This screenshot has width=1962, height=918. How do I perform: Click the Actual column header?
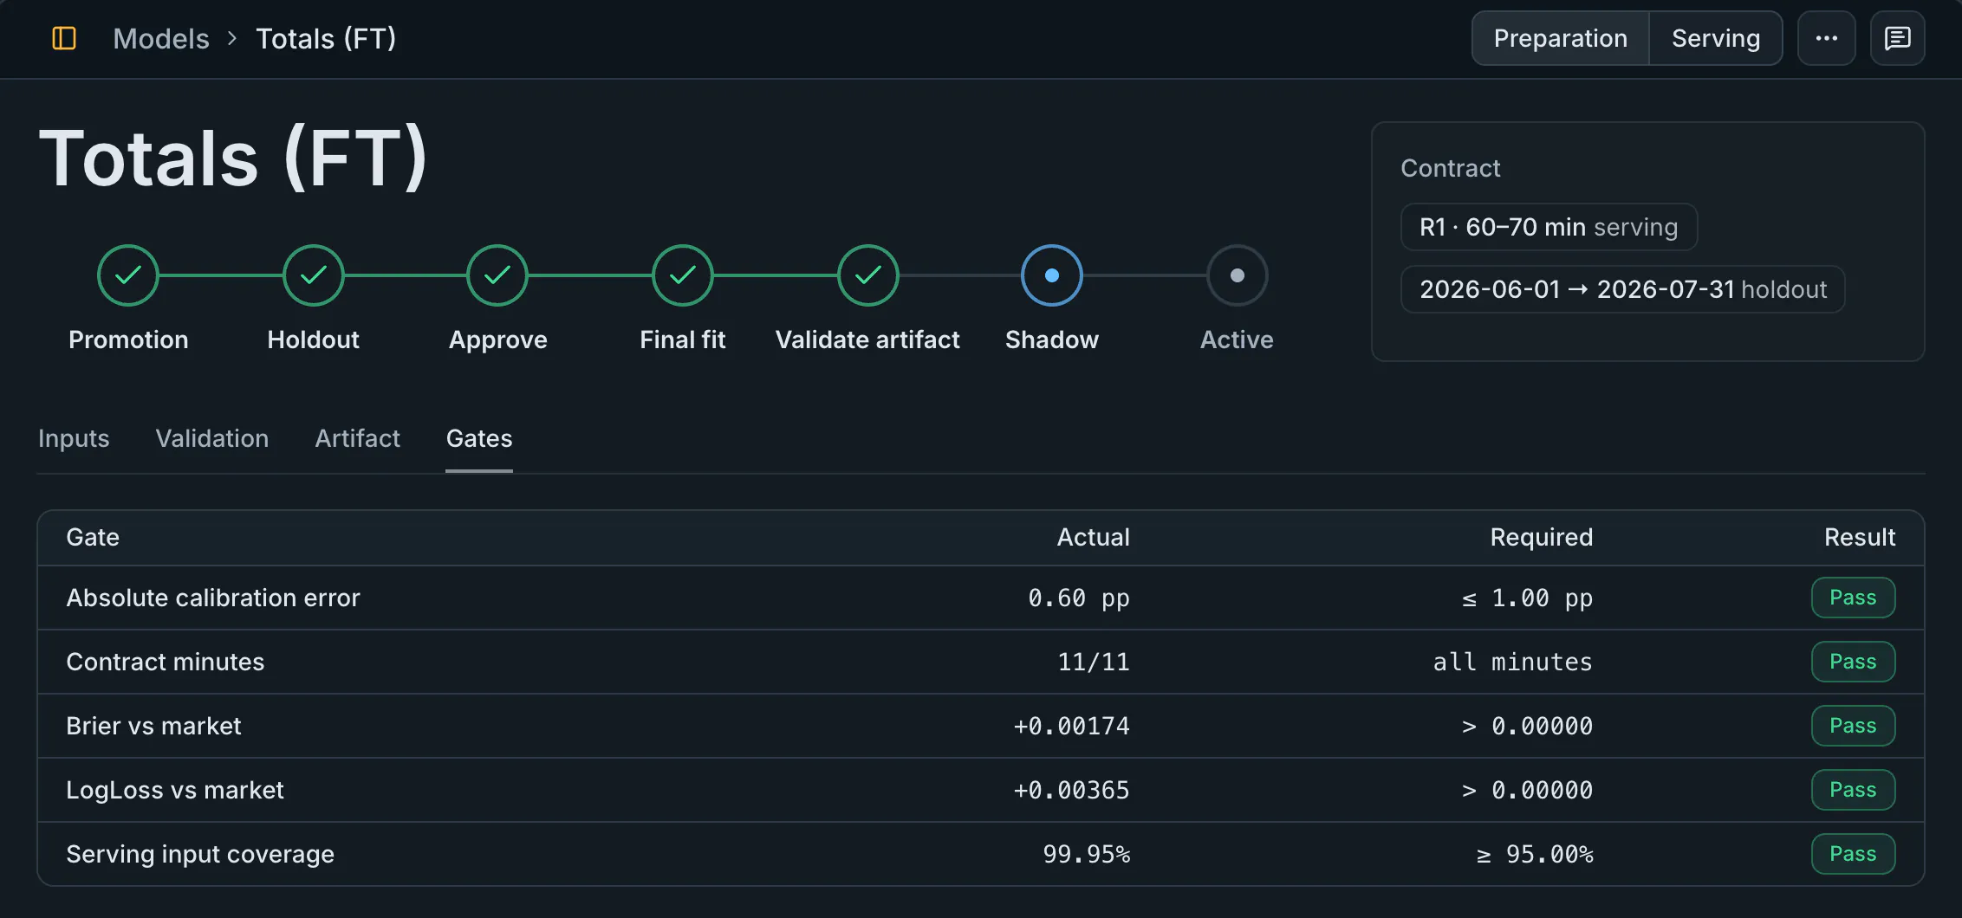pyautogui.click(x=1094, y=537)
